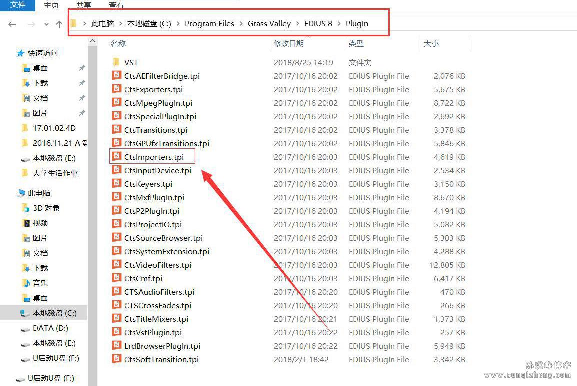The image size is (577, 386).
Task: Open pinned 图片 under quick access
Action: coord(40,113)
